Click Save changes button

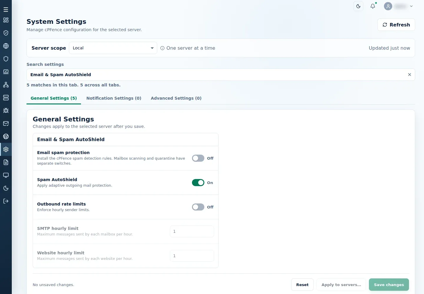pyautogui.click(x=389, y=285)
